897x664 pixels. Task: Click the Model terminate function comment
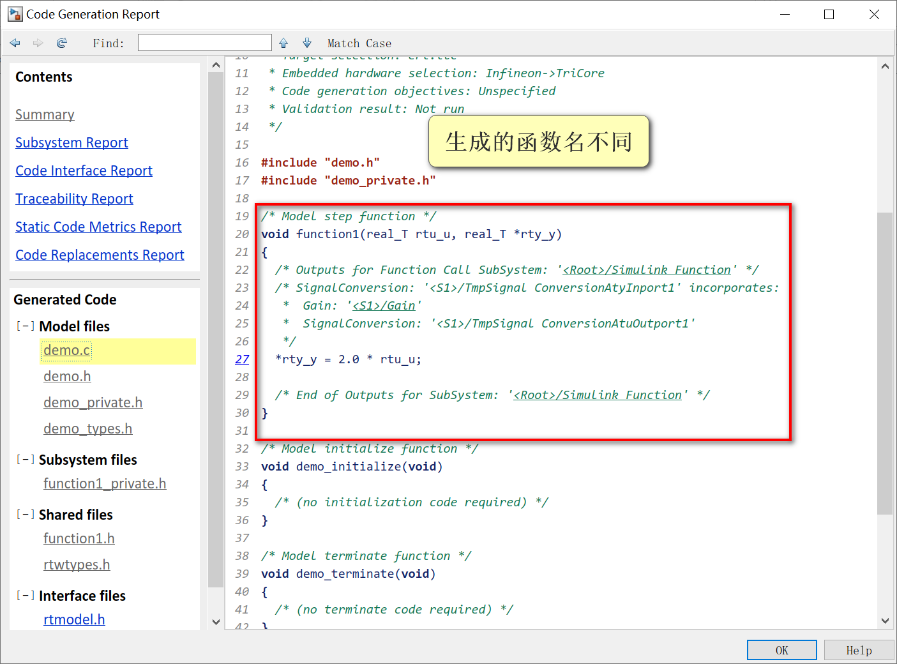tap(366, 556)
